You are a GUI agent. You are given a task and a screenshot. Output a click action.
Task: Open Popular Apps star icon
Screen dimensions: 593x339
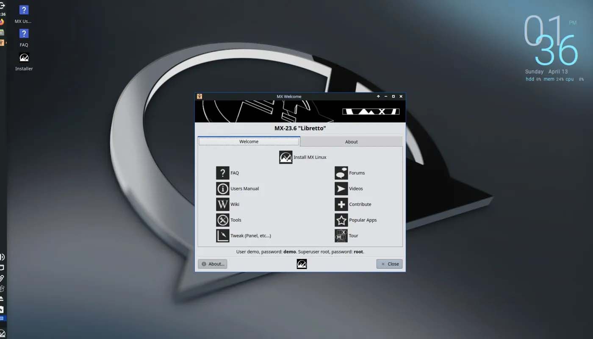tap(341, 220)
